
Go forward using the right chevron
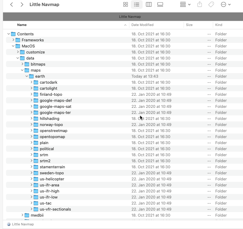point(22,5)
